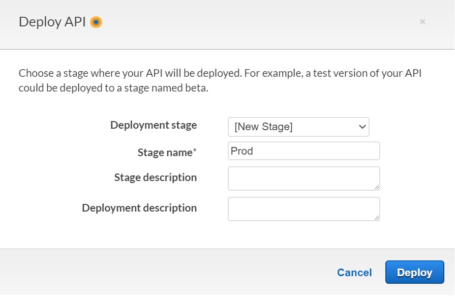Cancel the API deployment

354,273
